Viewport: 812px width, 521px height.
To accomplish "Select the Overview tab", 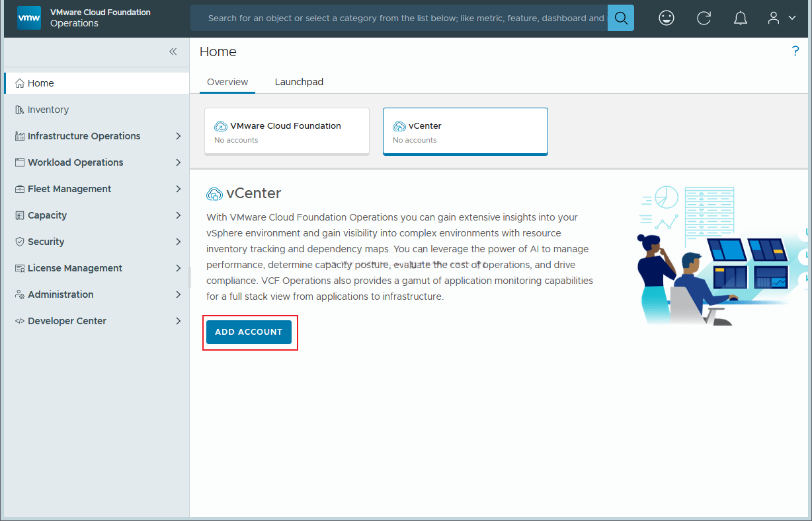I will coord(227,82).
